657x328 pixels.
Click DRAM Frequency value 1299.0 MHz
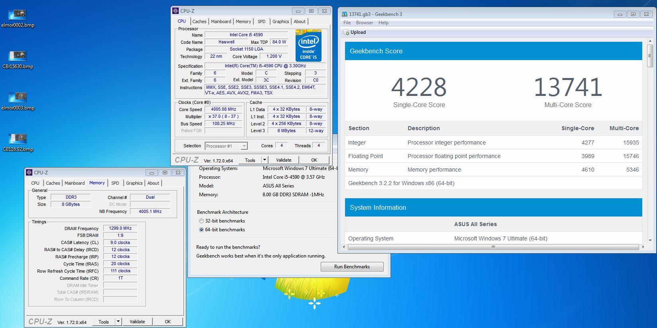point(120,228)
